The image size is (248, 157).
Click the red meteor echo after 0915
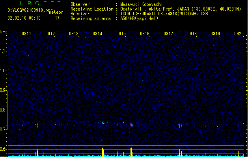coord(131,125)
